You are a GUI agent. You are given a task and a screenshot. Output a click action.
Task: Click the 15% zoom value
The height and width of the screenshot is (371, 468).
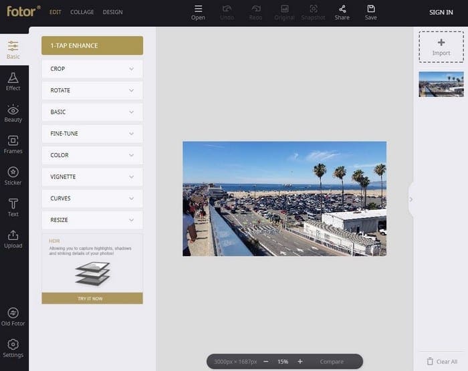pyautogui.click(x=283, y=362)
